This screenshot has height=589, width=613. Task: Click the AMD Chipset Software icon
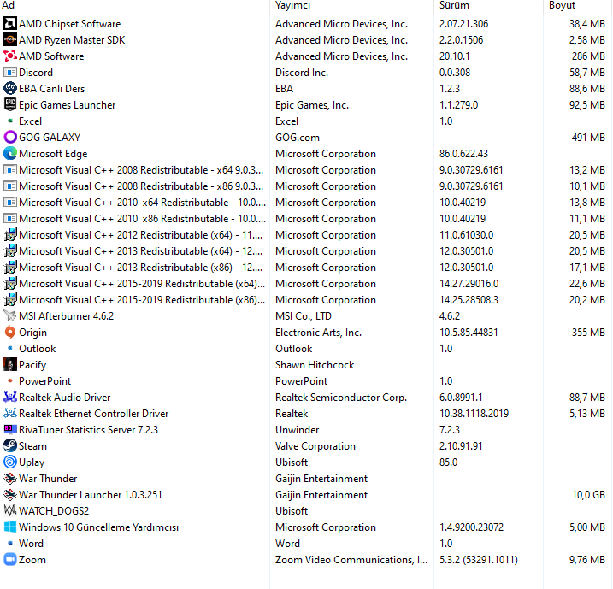point(10,24)
